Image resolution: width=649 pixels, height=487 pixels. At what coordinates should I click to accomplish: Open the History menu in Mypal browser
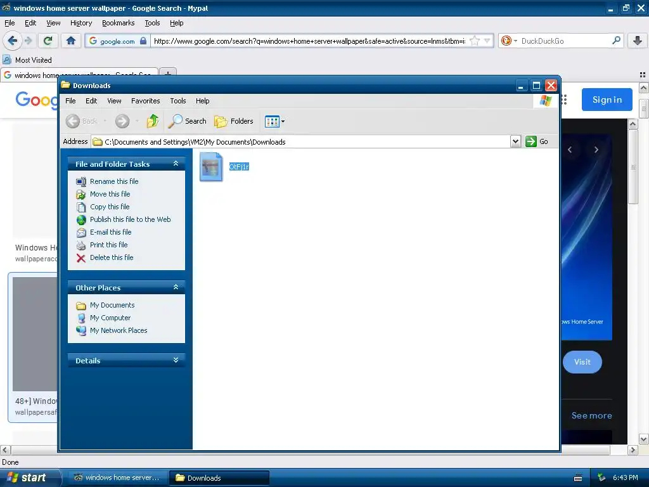point(80,23)
